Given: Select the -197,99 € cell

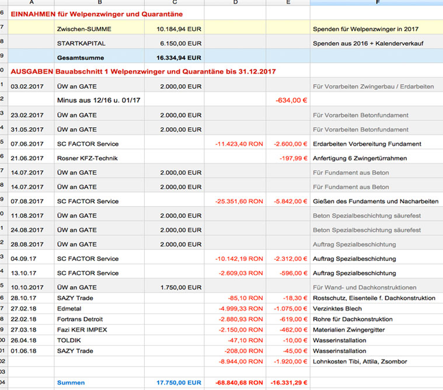Looking at the screenshot, I should tap(288, 156).
